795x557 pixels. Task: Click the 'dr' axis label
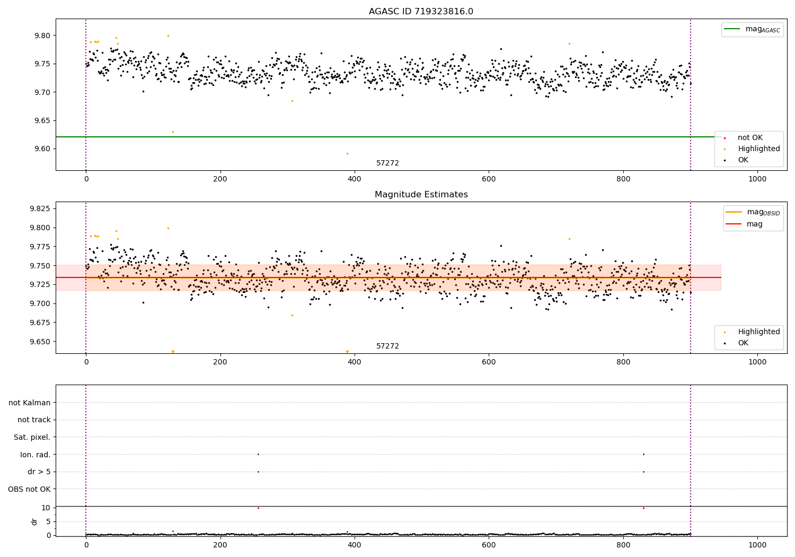34,521
